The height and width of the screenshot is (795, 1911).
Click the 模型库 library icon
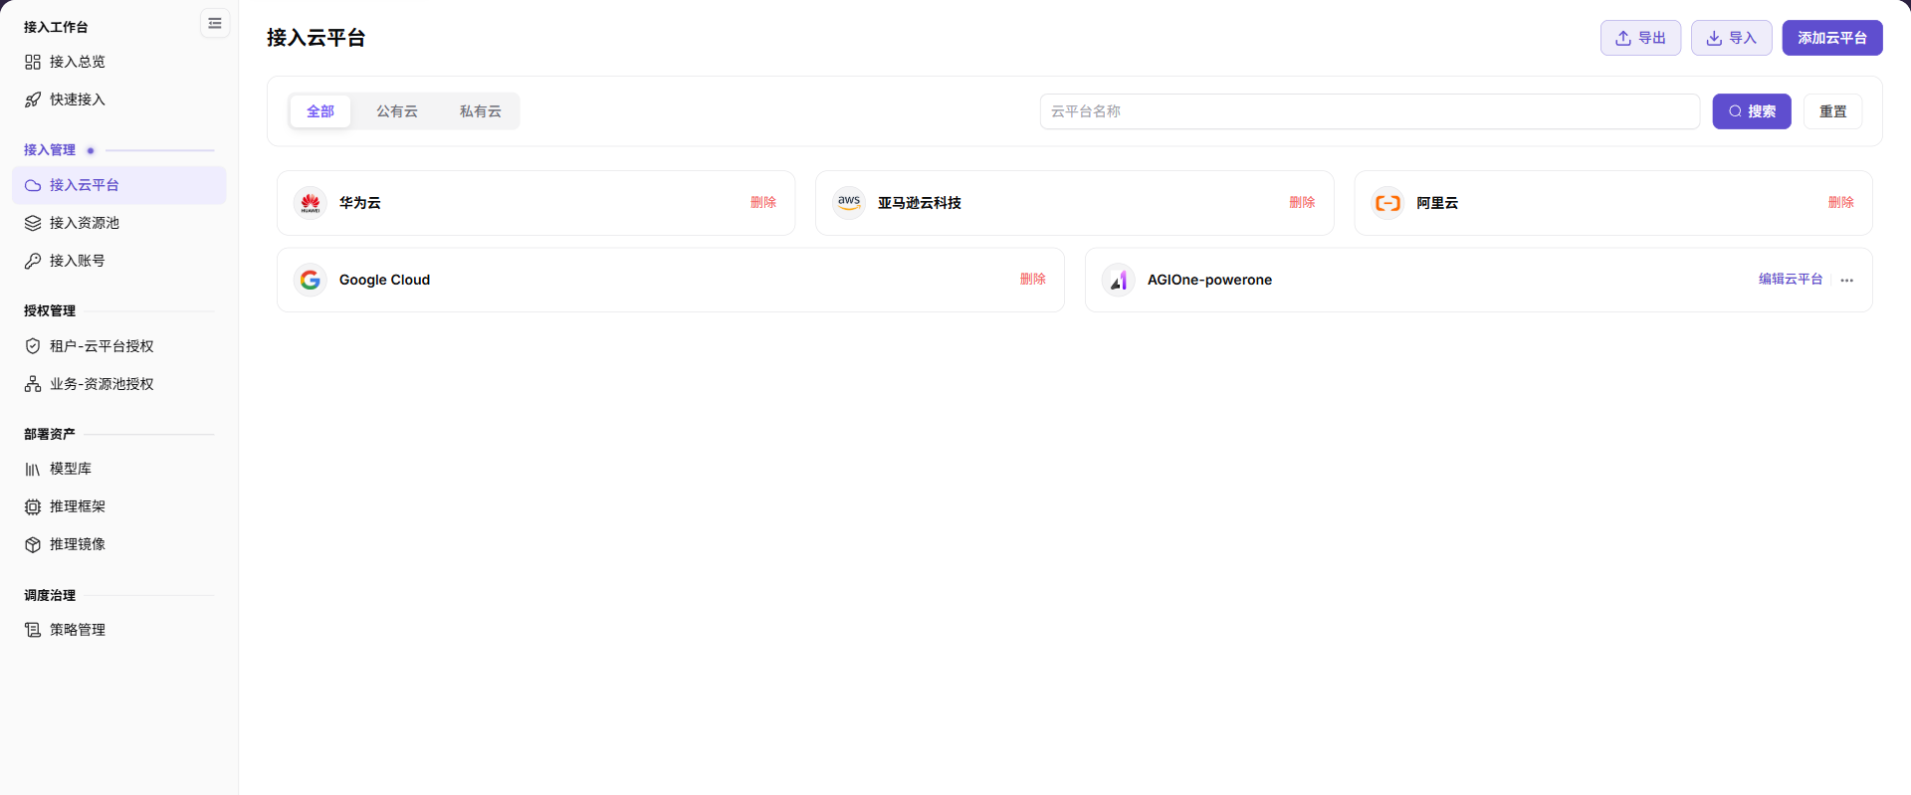pyautogui.click(x=33, y=469)
